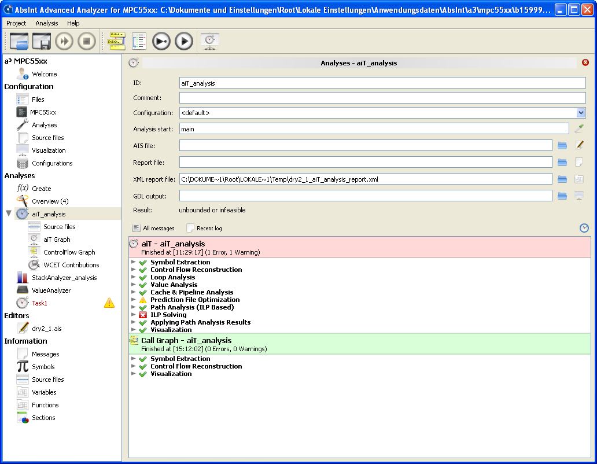Click into the Comment input field
This screenshot has width=597, height=464.
pyautogui.click(x=382, y=98)
